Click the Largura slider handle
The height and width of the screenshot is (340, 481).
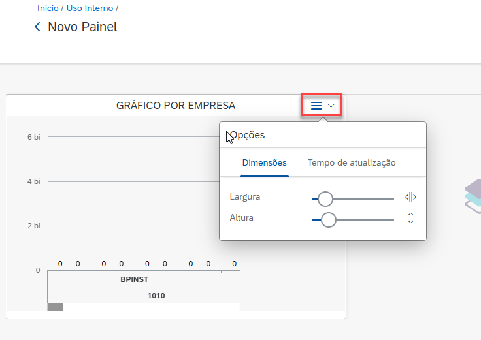[325, 198]
